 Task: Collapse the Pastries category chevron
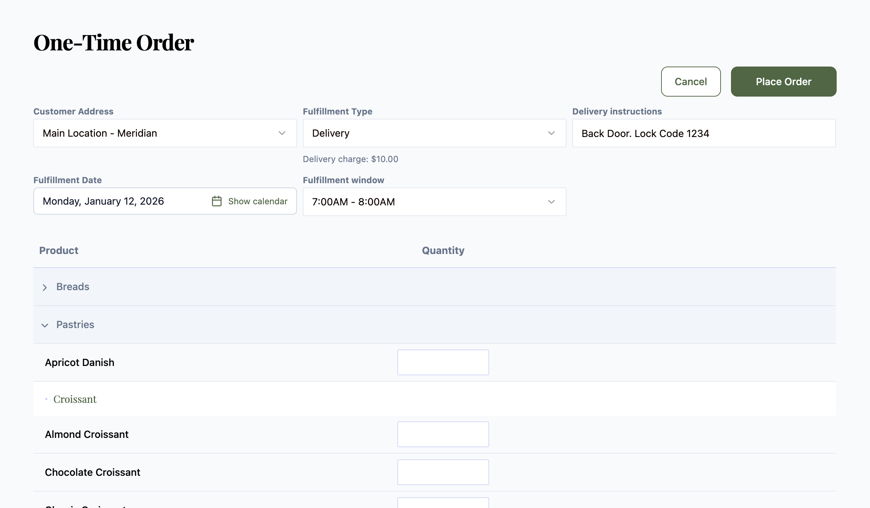45,325
